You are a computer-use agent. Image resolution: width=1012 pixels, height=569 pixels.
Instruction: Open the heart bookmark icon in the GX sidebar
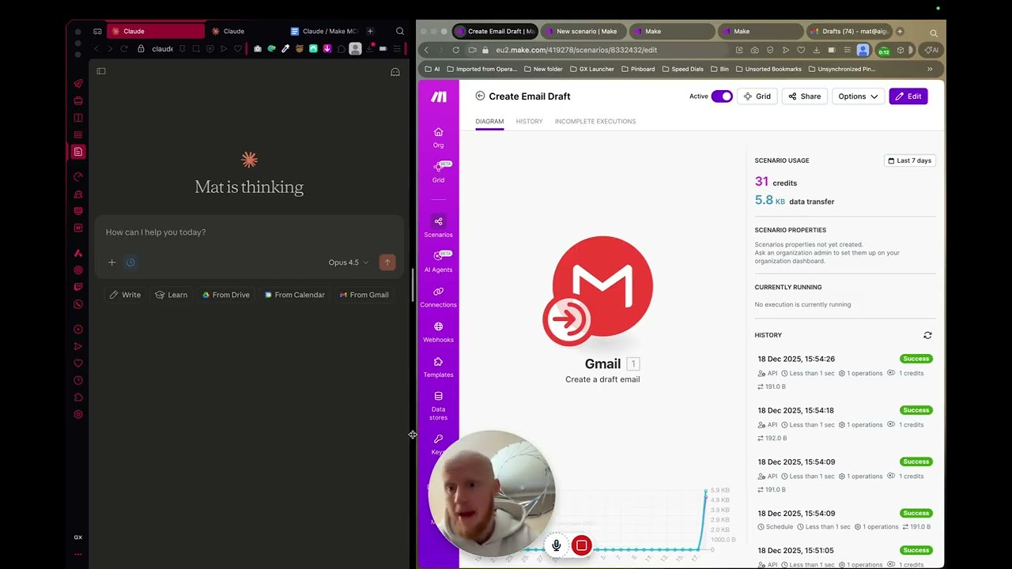pyautogui.click(x=78, y=364)
